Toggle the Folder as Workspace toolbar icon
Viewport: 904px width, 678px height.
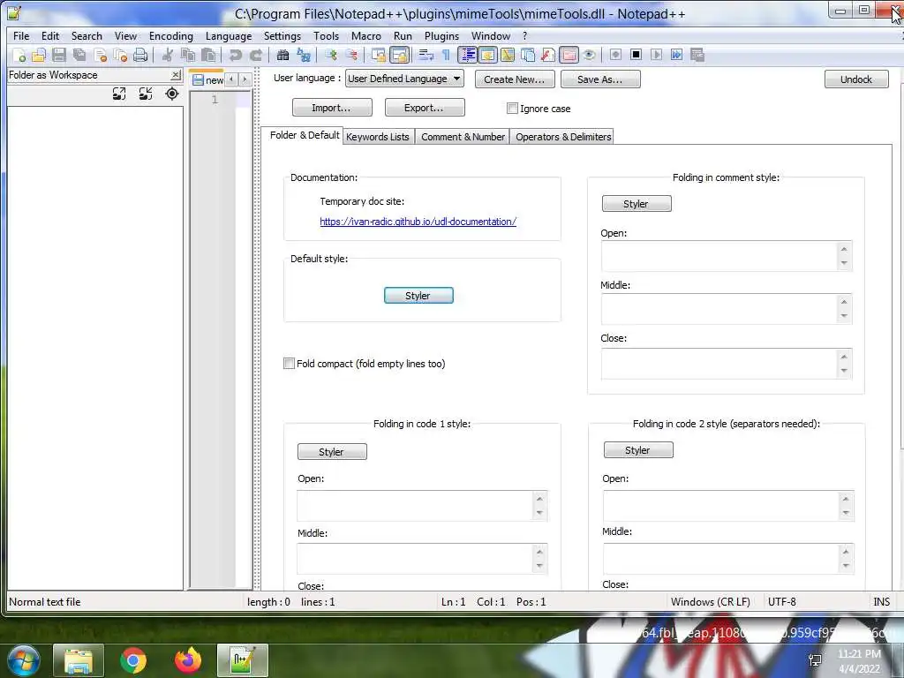569,55
